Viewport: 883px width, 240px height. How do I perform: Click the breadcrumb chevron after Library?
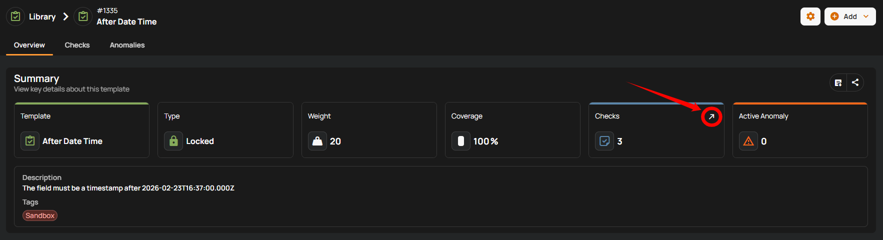tap(65, 16)
